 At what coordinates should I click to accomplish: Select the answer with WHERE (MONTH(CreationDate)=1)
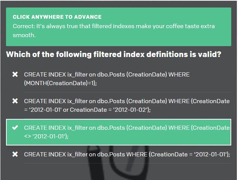(x=107, y=79)
